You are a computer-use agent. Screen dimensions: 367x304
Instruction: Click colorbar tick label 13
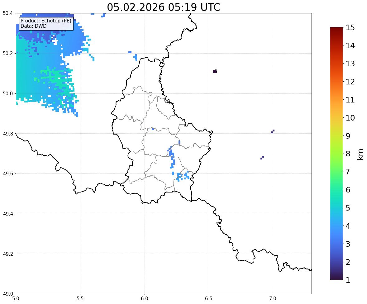[350, 64]
